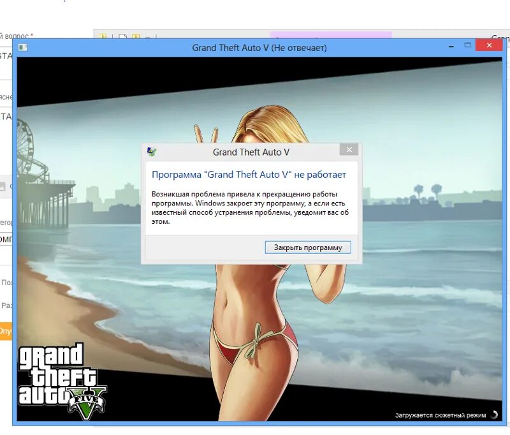
Task: Close the Grand Theft Auto V error dialog
Action: (x=349, y=150)
